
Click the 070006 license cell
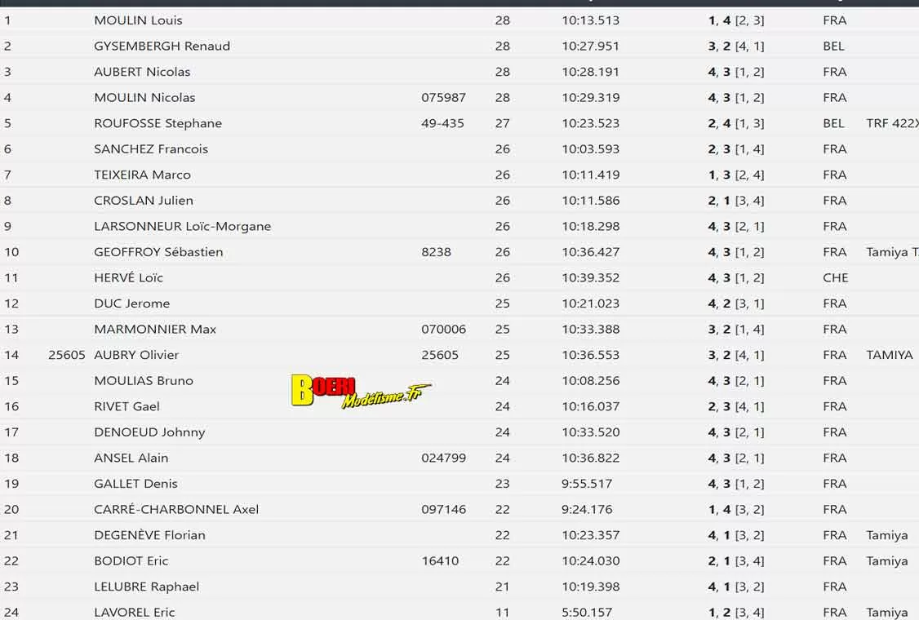[x=444, y=330]
